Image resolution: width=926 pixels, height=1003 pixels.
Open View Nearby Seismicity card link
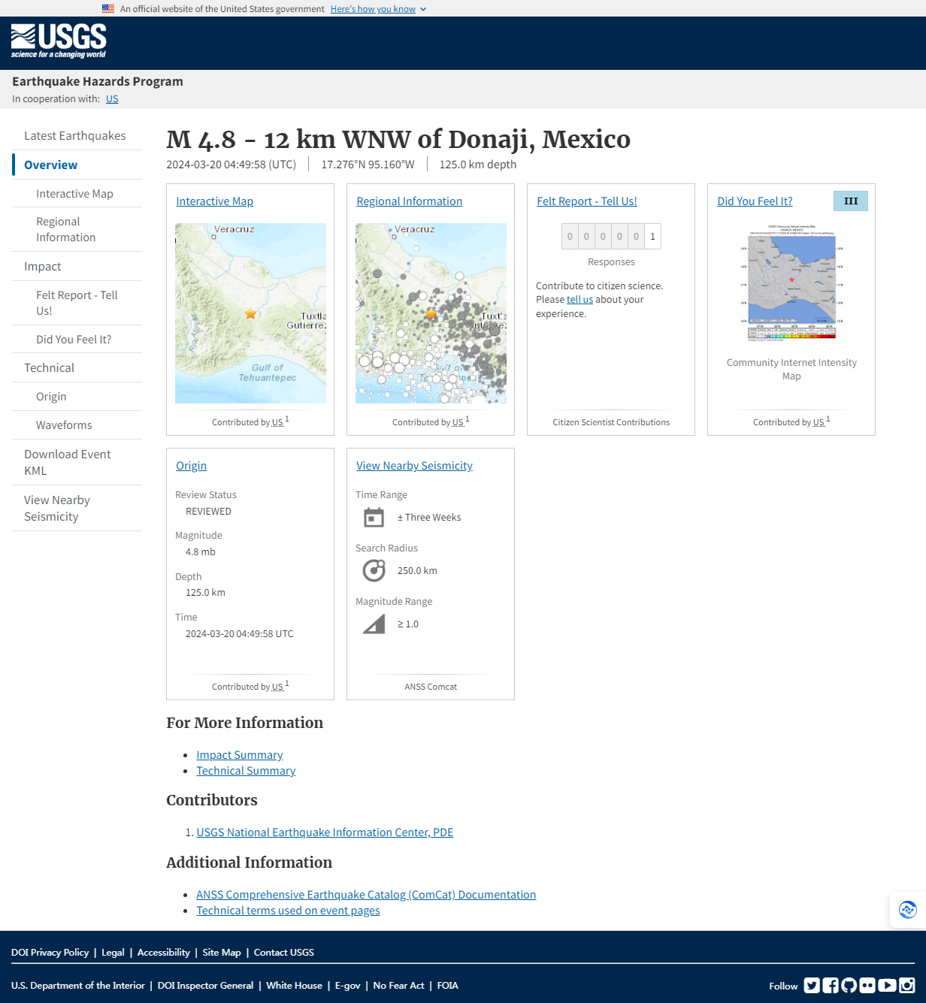[415, 466]
